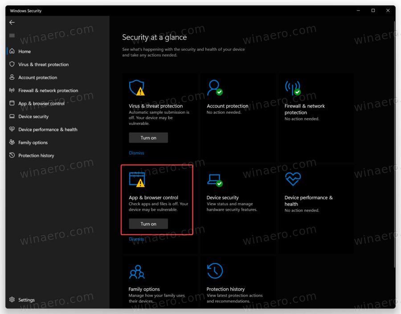Dismiss the Virus & threat protection alert
Viewport: 401px width, 314px height.
point(136,153)
